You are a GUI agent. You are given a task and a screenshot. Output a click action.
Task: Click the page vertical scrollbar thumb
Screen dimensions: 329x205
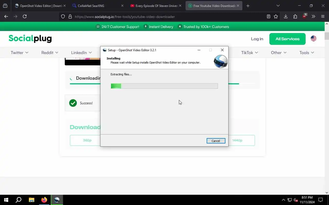coord(327,36)
